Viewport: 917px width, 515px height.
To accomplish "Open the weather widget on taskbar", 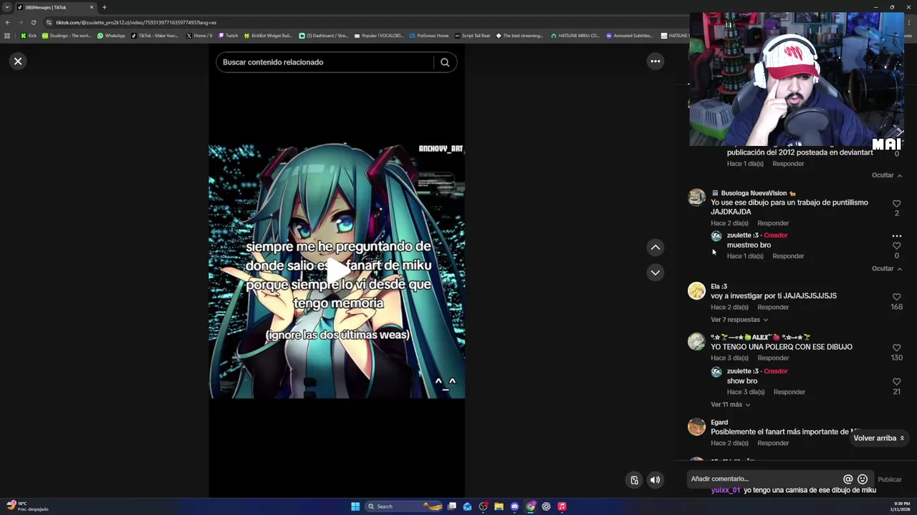I will tap(27, 506).
